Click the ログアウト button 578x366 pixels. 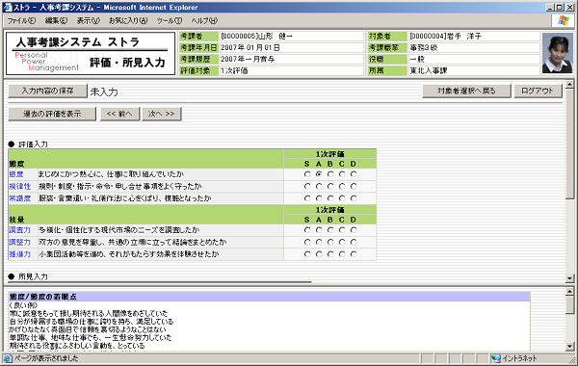coord(538,91)
